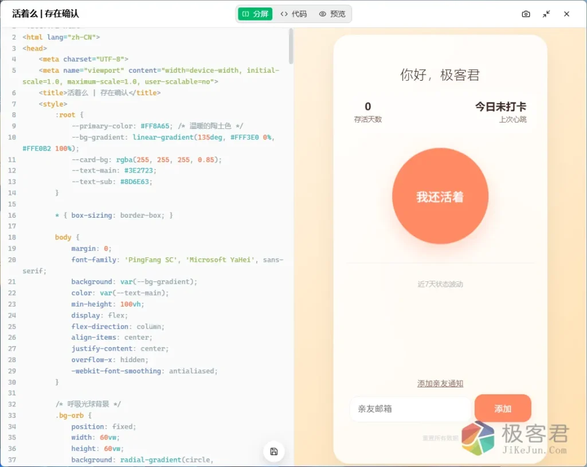Click the code editor vertical scrollbar
The width and height of the screenshot is (587, 467).
[x=291, y=47]
